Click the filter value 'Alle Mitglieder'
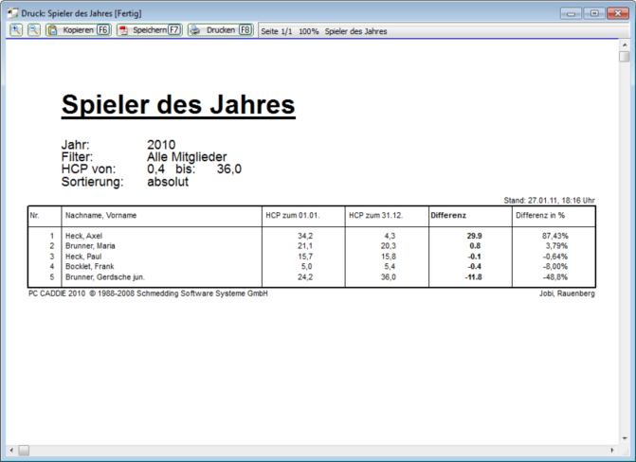The height and width of the screenshot is (462, 636). [x=187, y=157]
